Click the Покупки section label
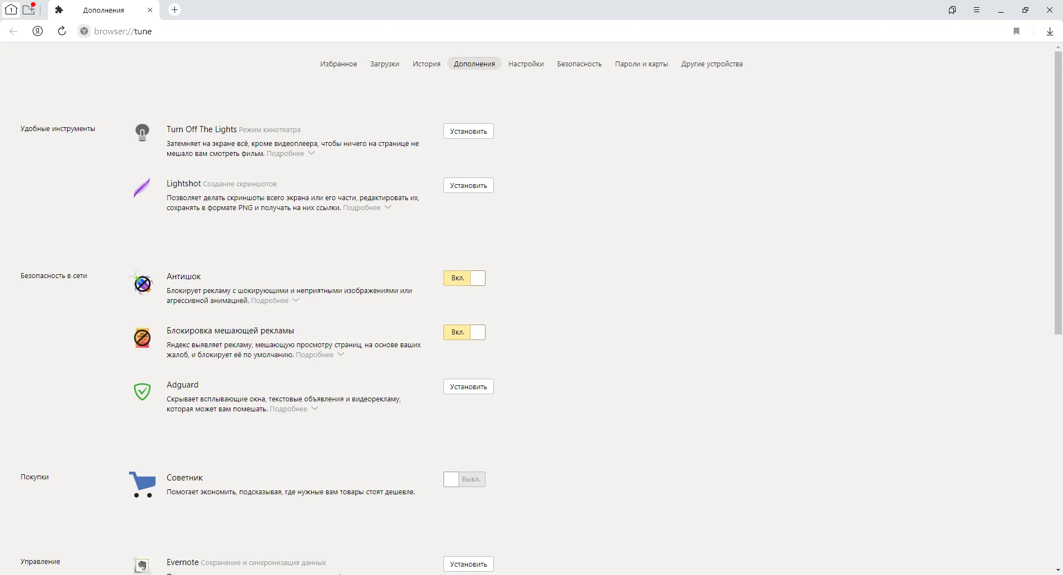The image size is (1063, 575). coord(34,477)
